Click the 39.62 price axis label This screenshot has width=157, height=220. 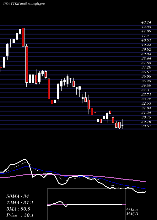pos(146,49)
